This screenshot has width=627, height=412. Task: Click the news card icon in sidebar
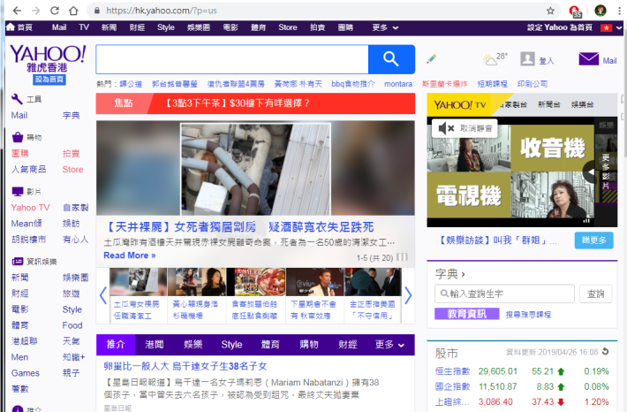pyautogui.click(x=18, y=261)
